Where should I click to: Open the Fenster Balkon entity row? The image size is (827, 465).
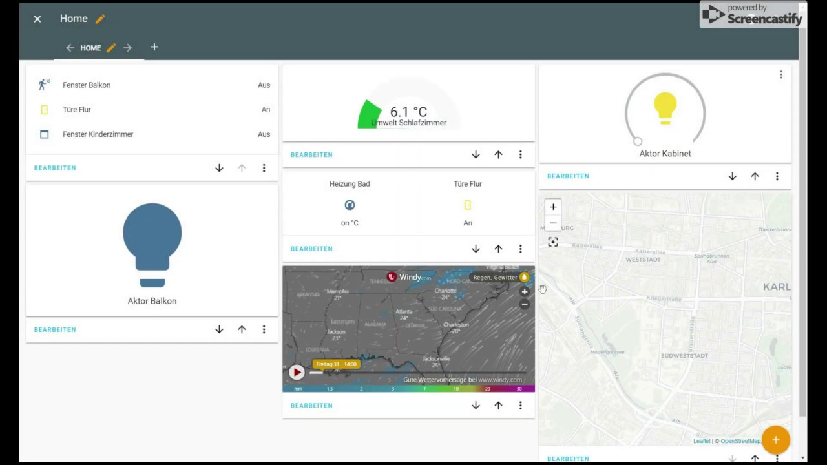click(x=152, y=85)
